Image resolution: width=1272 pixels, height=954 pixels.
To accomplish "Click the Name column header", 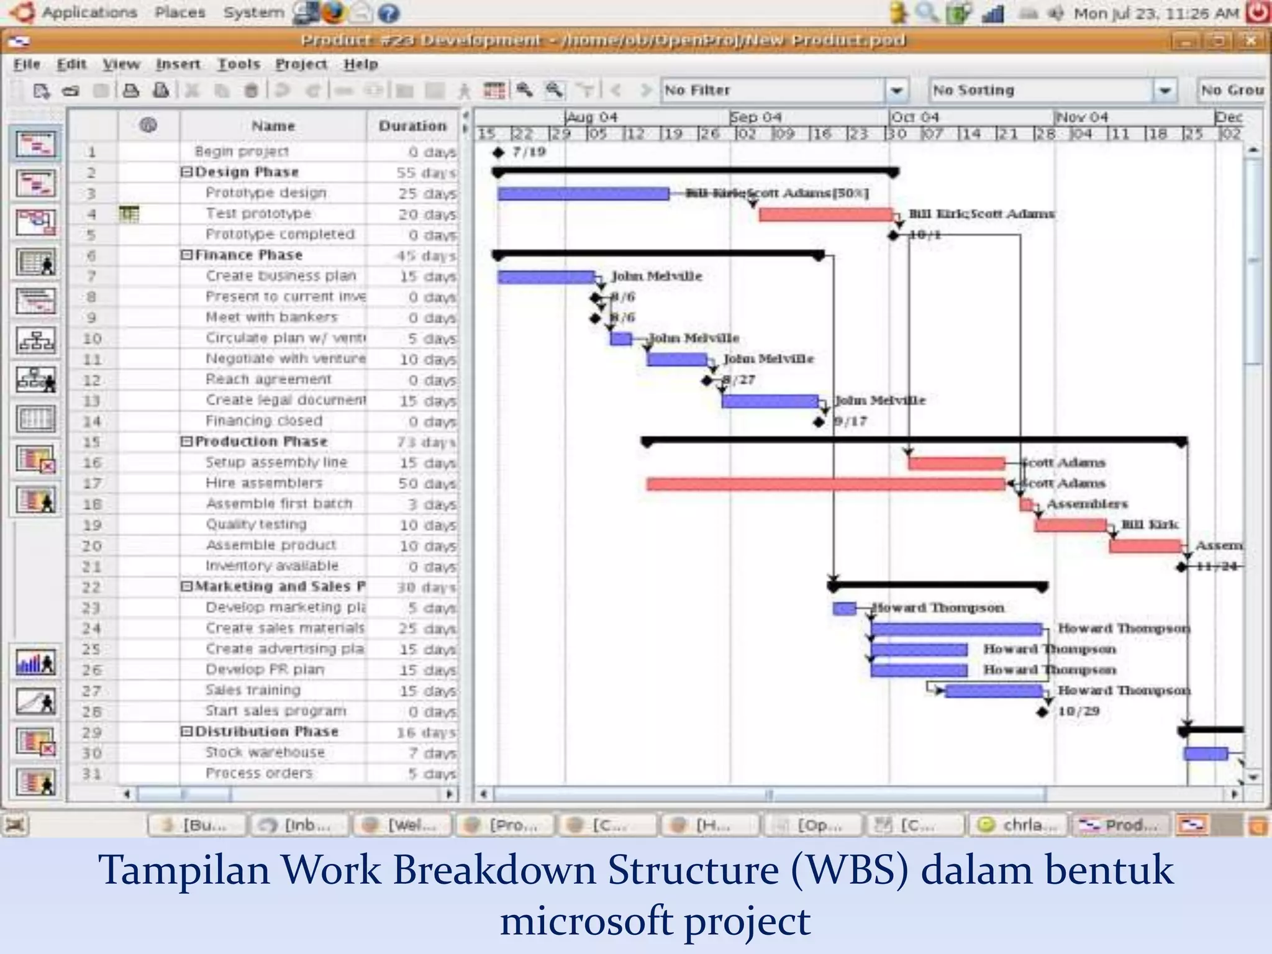I will click(273, 126).
